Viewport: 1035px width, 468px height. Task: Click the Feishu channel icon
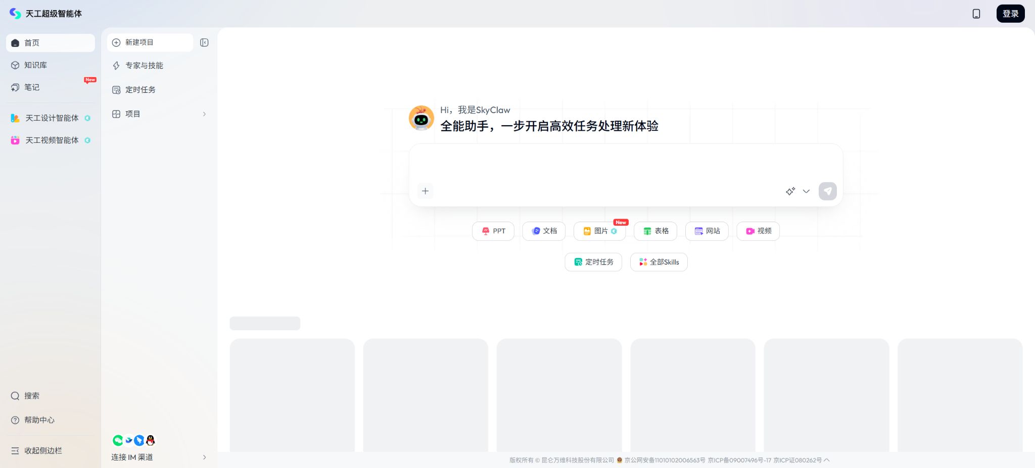point(129,440)
